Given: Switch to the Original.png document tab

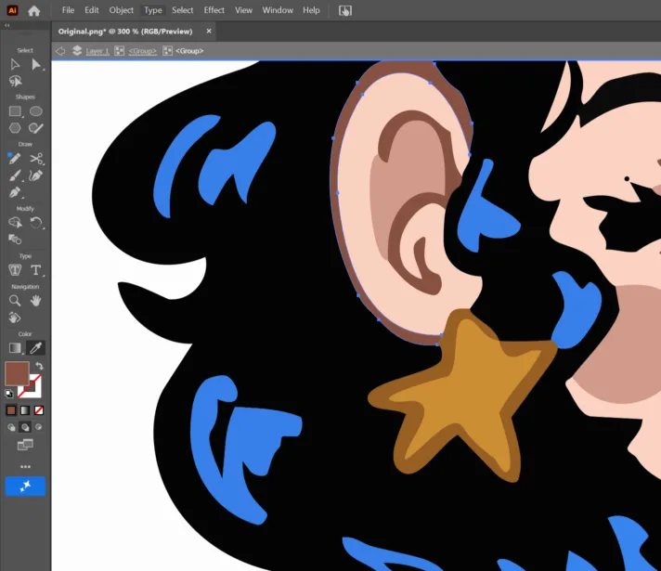Looking at the screenshot, I should tap(125, 32).
